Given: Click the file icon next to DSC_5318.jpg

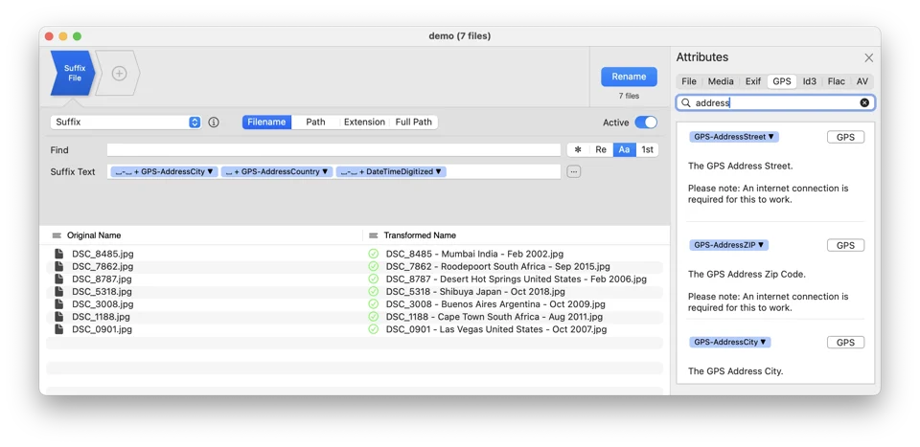Looking at the screenshot, I should tap(58, 291).
